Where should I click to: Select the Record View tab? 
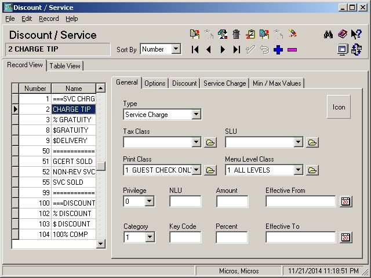pyautogui.click(x=24, y=65)
